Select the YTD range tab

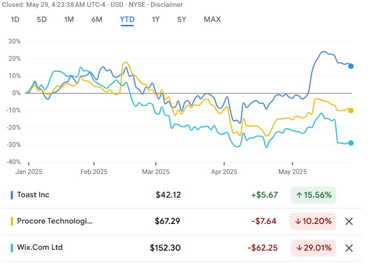pyautogui.click(x=127, y=19)
